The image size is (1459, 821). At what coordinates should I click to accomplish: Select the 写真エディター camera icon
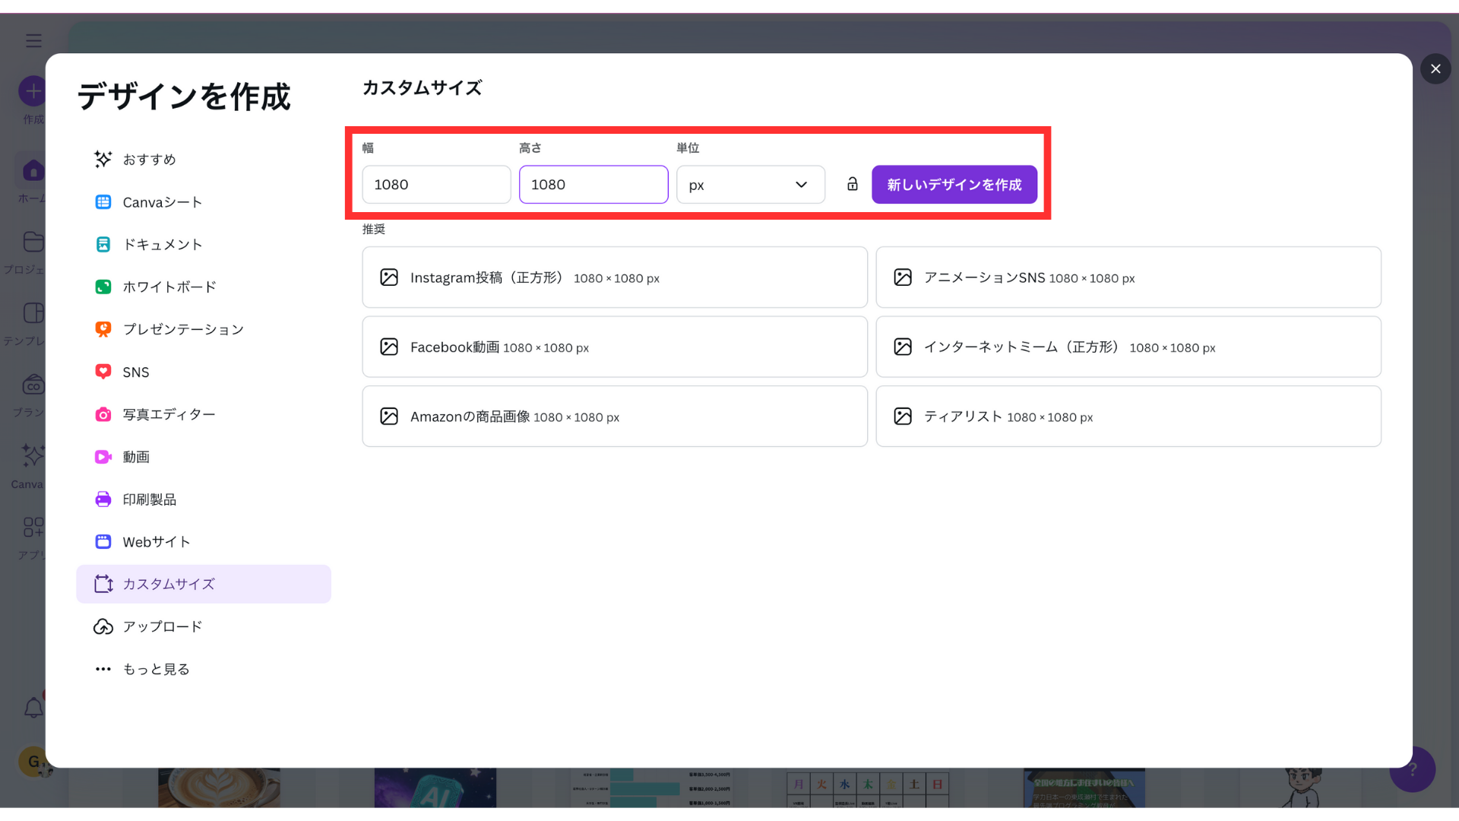(x=103, y=414)
